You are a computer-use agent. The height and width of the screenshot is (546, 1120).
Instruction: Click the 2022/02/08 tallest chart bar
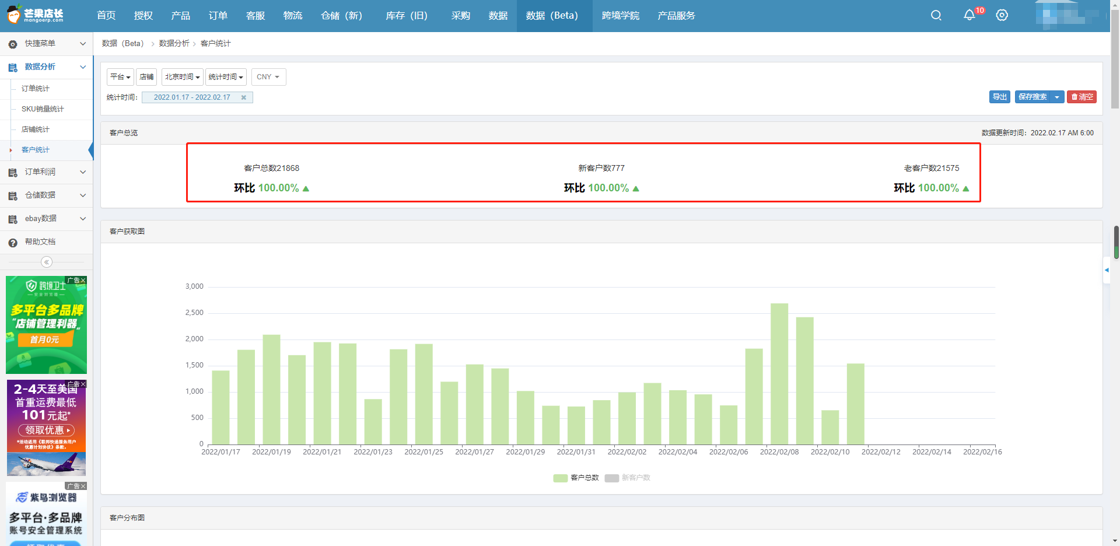click(x=779, y=373)
